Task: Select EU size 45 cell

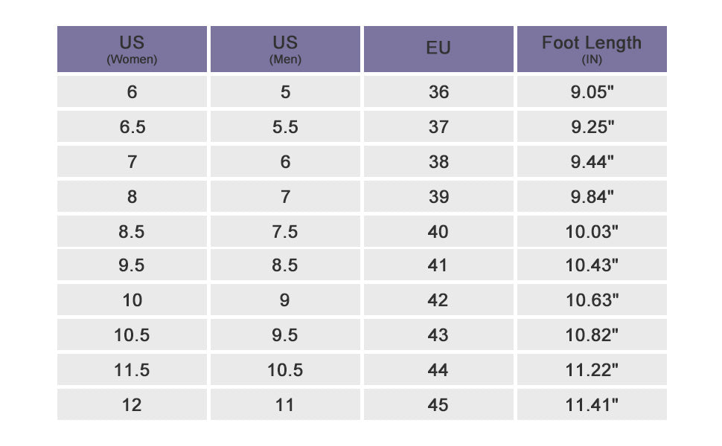Action: click(x=438, y=404)
